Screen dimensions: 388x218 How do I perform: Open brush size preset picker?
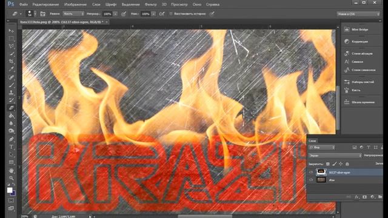click(35, 14)
